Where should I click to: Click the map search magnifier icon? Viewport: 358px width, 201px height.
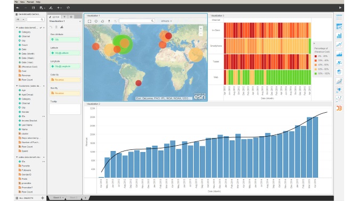click(152, 21)
